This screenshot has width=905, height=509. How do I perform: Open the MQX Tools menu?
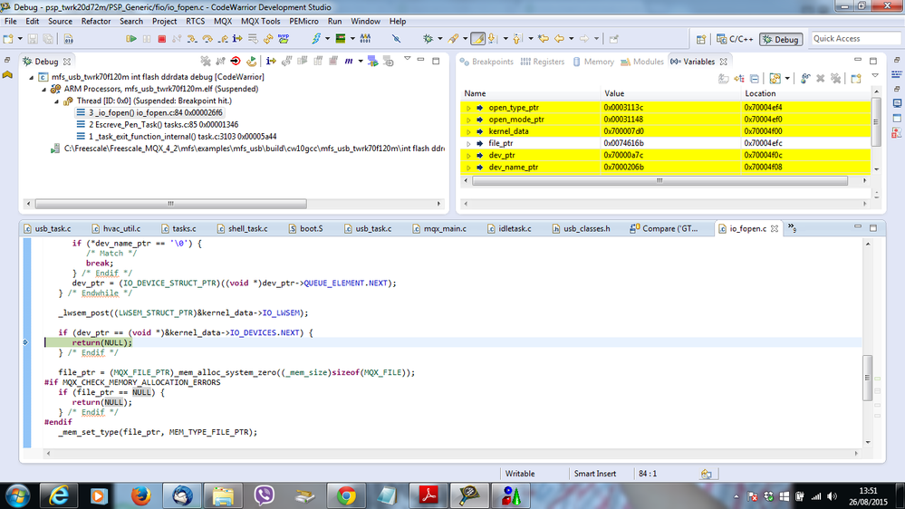point(260,22)
